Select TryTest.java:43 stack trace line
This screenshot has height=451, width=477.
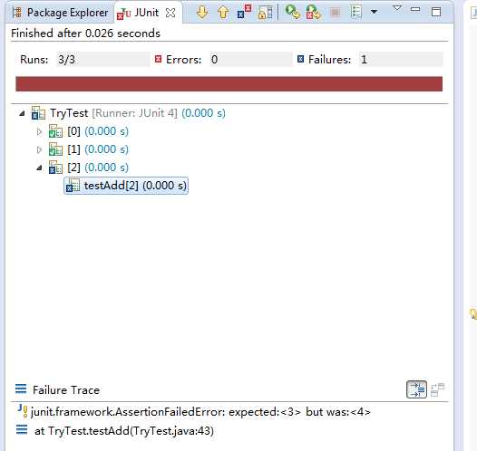(124, 431)
